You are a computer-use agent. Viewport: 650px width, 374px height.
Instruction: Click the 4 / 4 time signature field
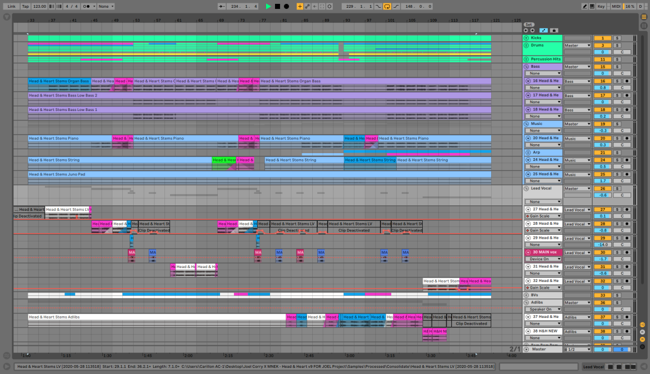pyautogui.click(x=71, y=6)
